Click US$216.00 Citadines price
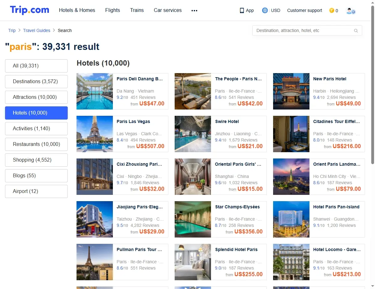Screen dimensions: 375x289 click(x=346, y=146)
